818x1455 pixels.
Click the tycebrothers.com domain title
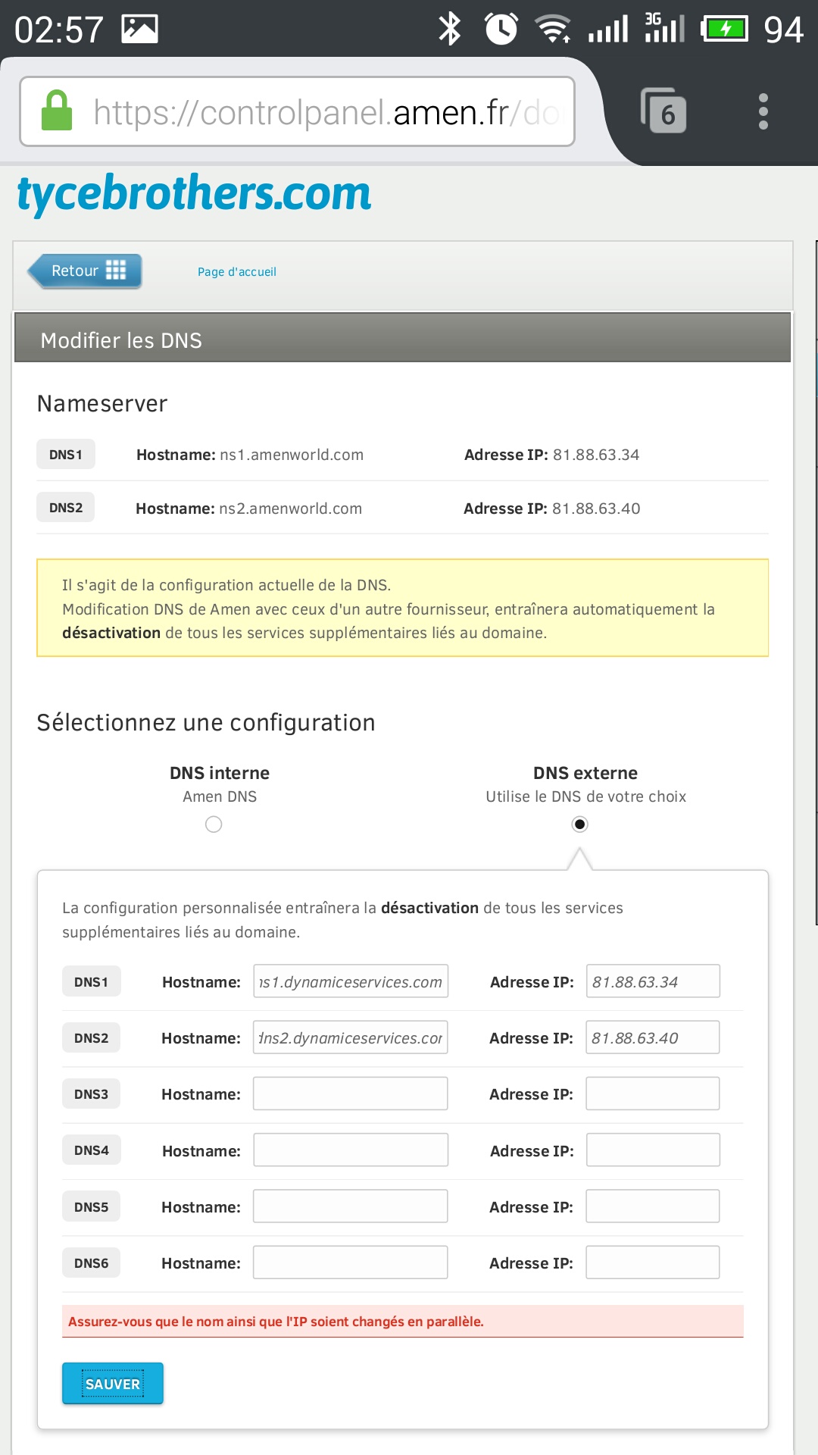194,193
